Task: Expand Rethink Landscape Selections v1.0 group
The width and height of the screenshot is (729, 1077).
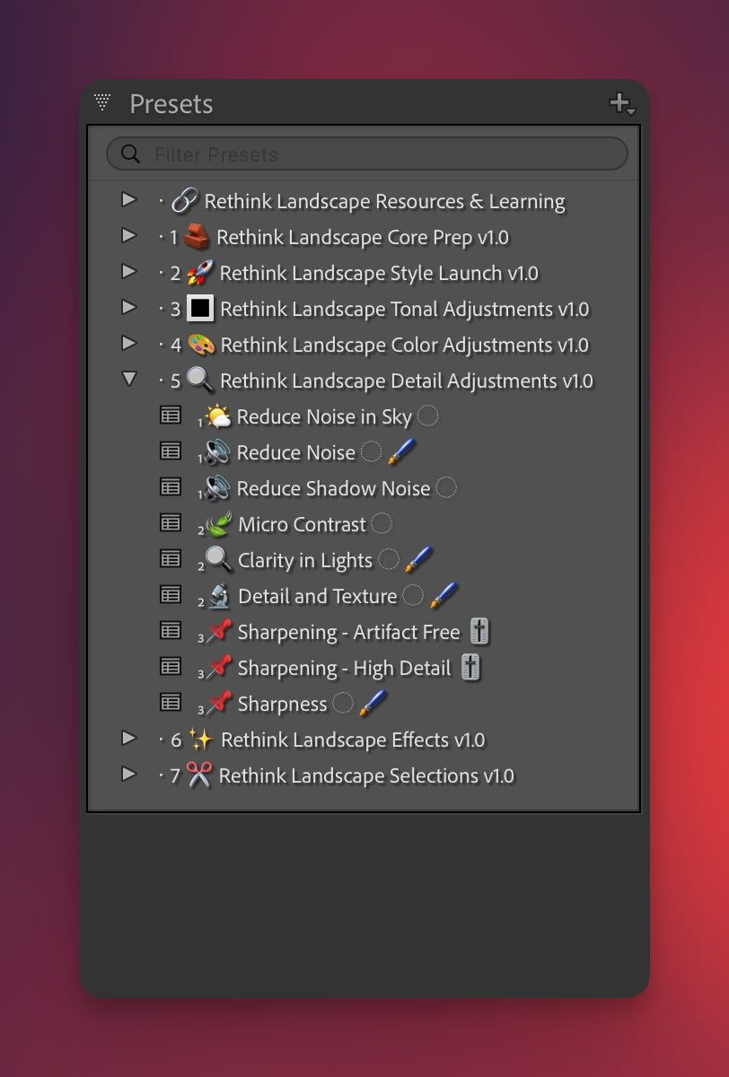Action: 129,774
